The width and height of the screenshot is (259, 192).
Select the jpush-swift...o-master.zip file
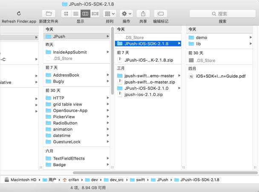(148, 82)
